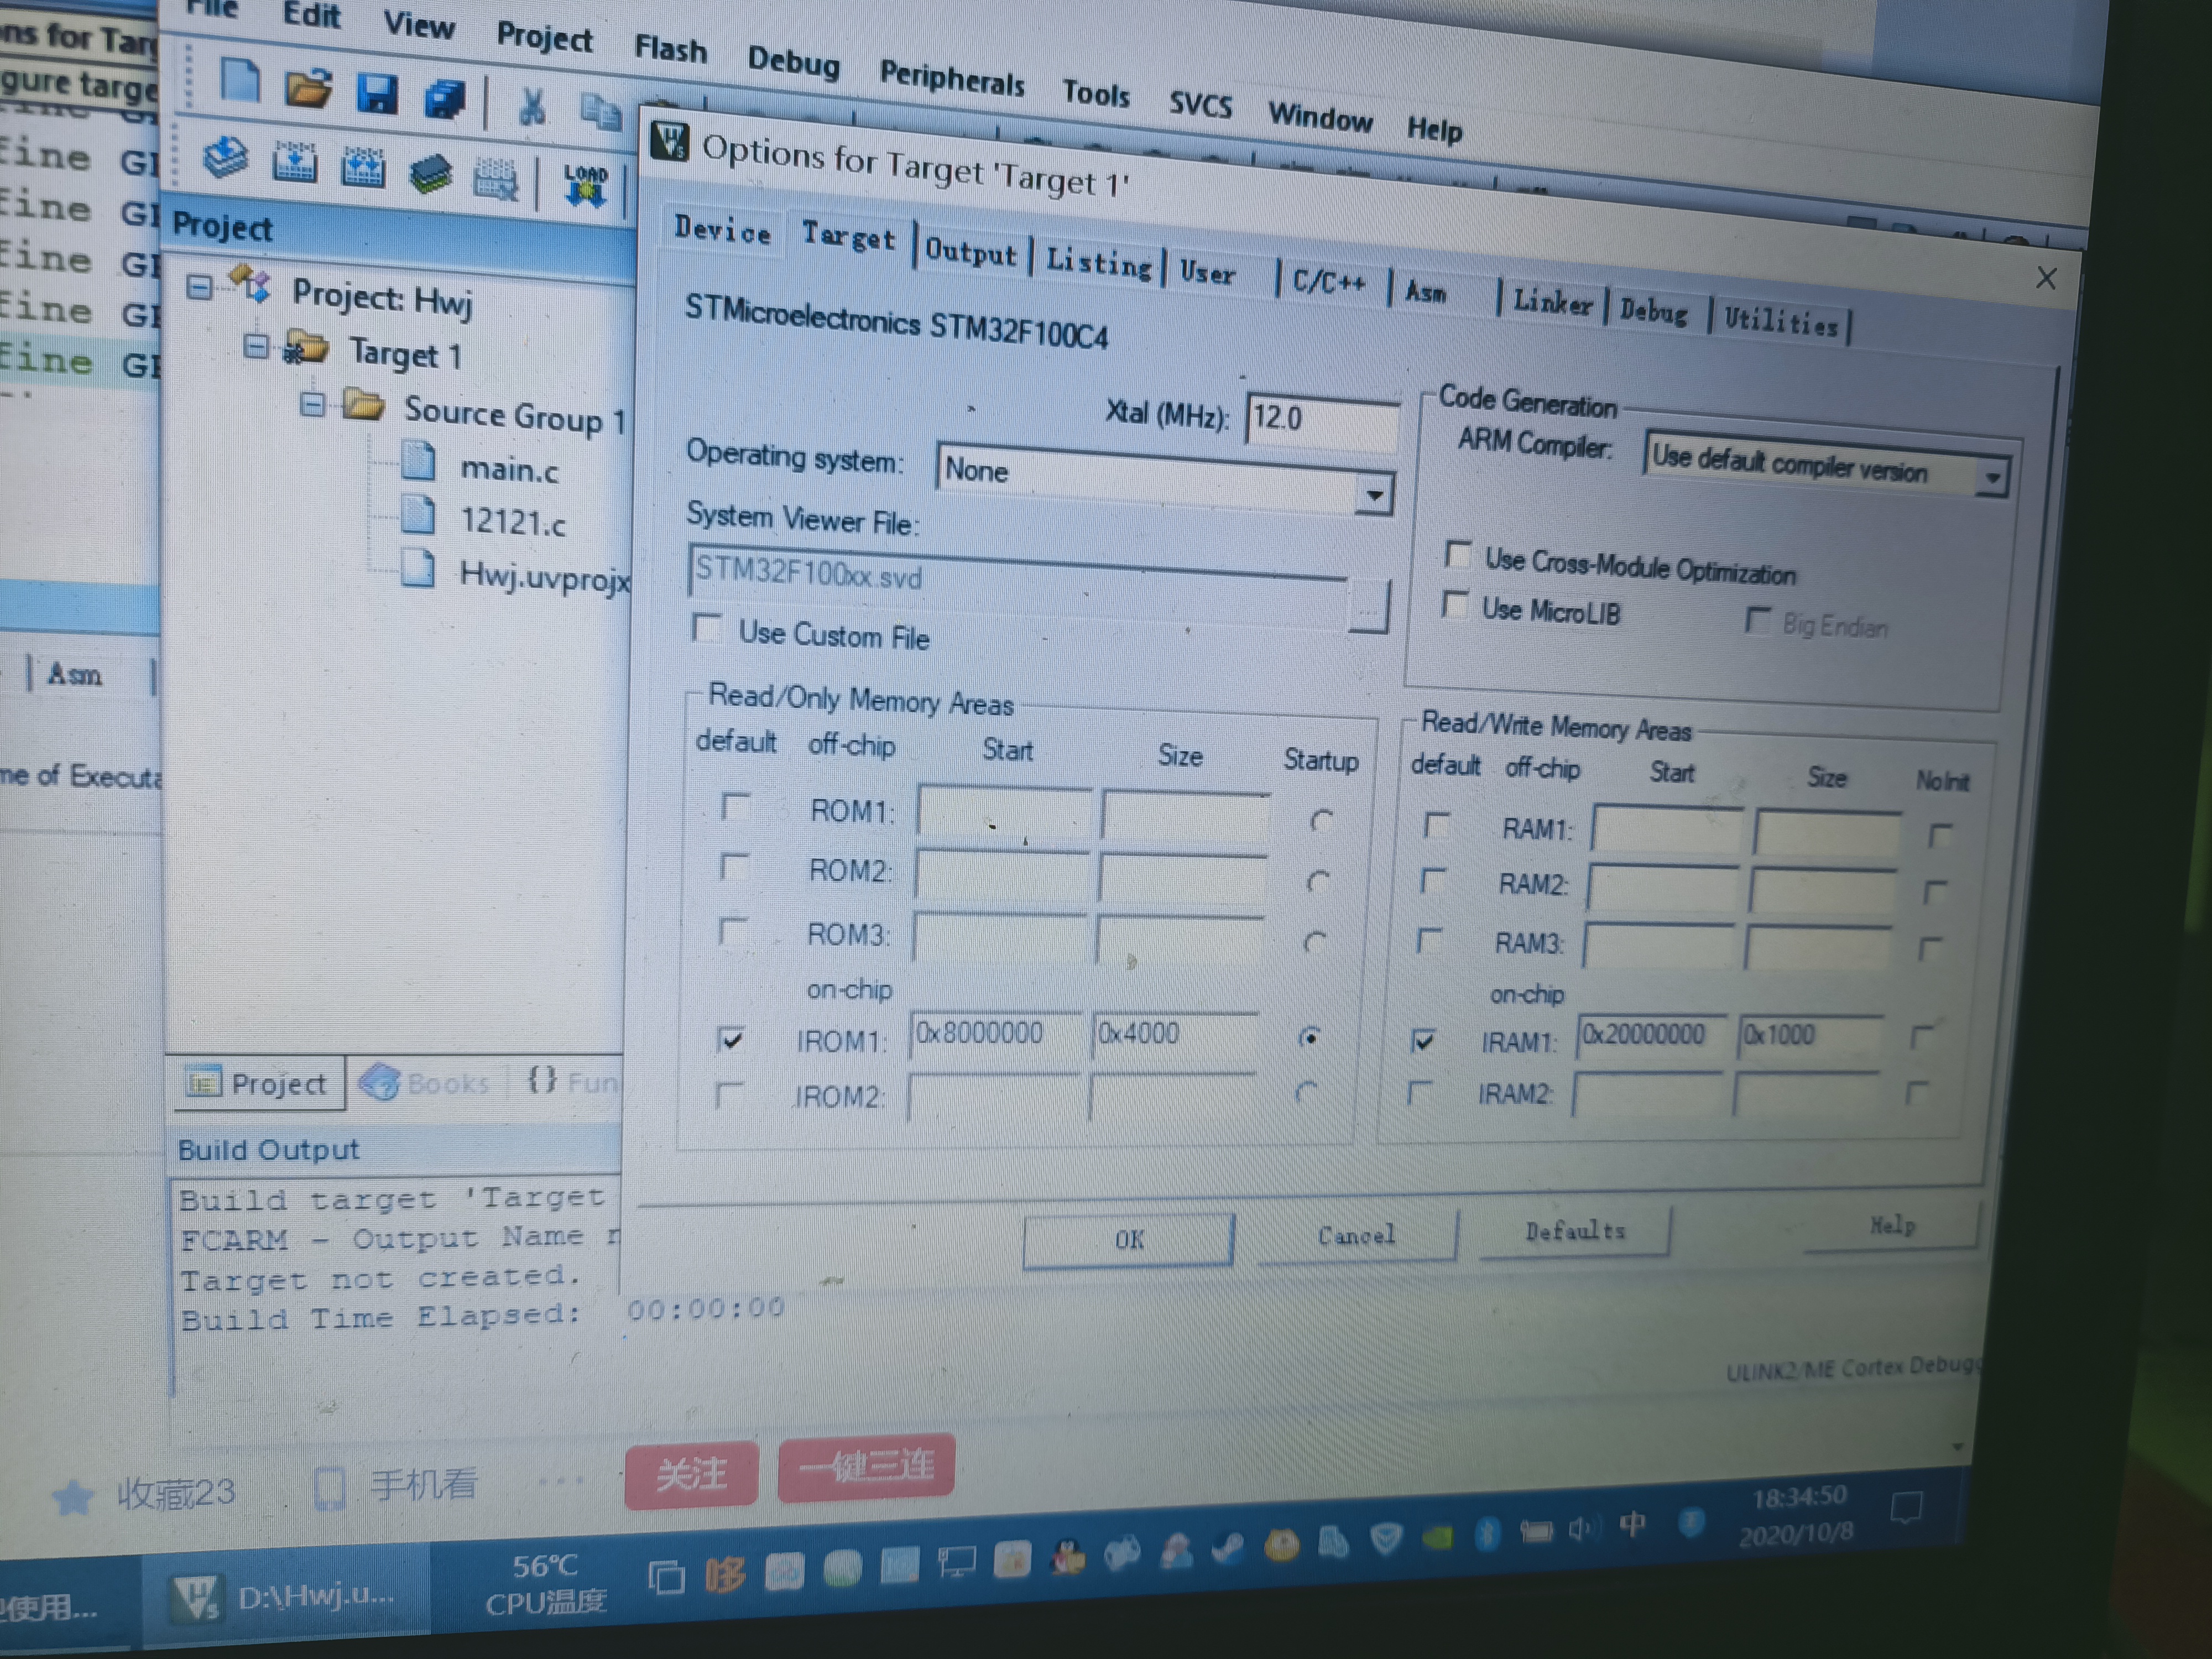The height and width of the screenshot is (1659, 2212).
Task: Open the Flash menu
Action: (671, 48)
